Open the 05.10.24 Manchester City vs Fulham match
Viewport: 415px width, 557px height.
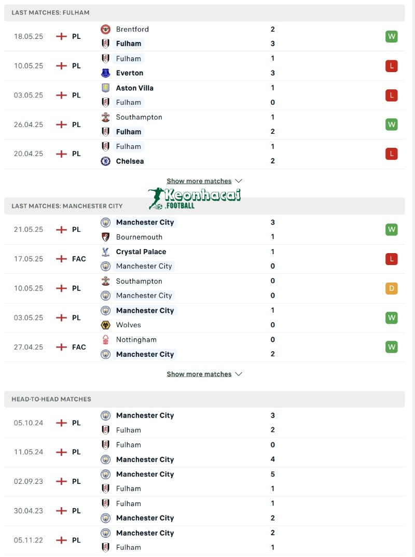point(145,423)
